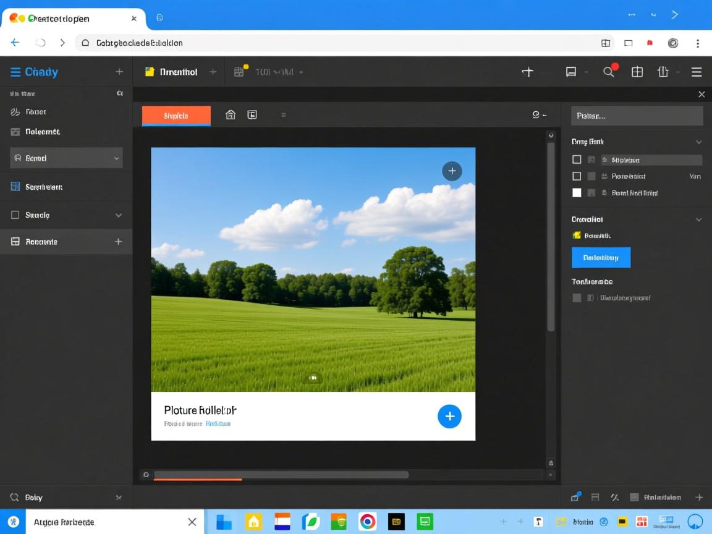
Task: Collapse the first section in the right panel
Action: point(698,142)
